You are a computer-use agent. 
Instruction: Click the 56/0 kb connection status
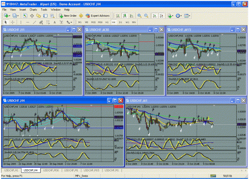tap(227, 176)
